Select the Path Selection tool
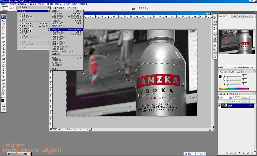The width and height of the screenshot is (257, 156). 3,76
